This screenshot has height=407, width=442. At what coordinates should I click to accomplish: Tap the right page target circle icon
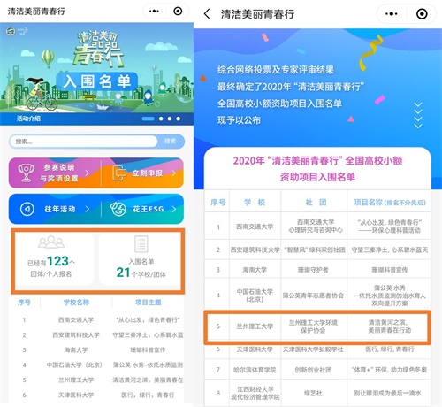422,14
